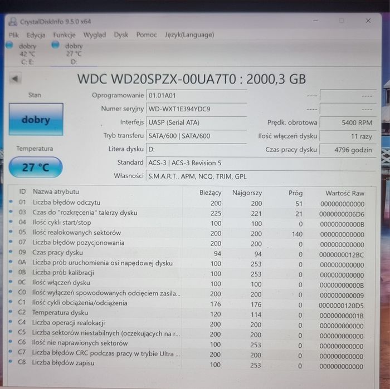Click the status dot for attribute C8
Image resolution: width=390 pixels, height=389 pixels.
point(10,361)
